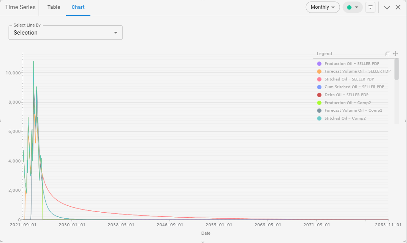
Task: Switch to the Table tab
Action: (54, 7)
